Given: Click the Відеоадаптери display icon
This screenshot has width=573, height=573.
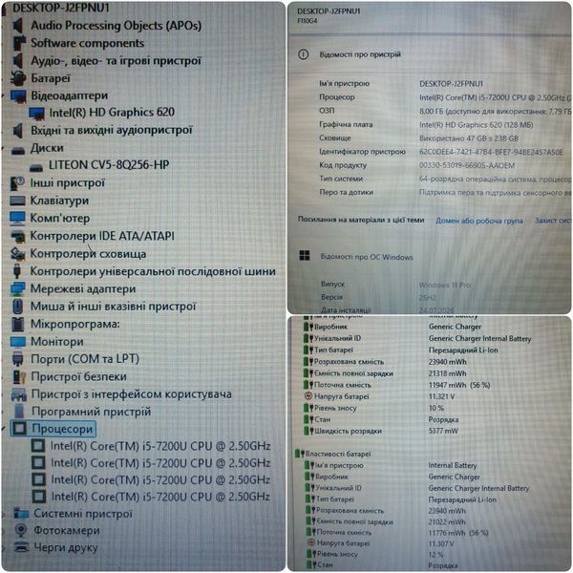Looking at the screenshot, I should [x=18, y=96].
